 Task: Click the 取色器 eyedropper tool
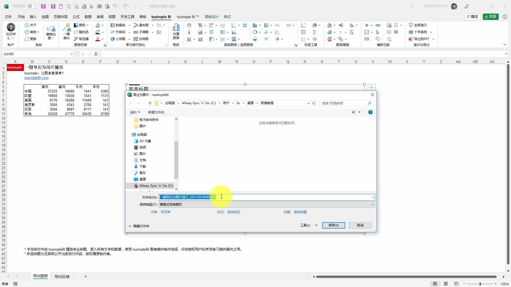(x=81, y=39)
